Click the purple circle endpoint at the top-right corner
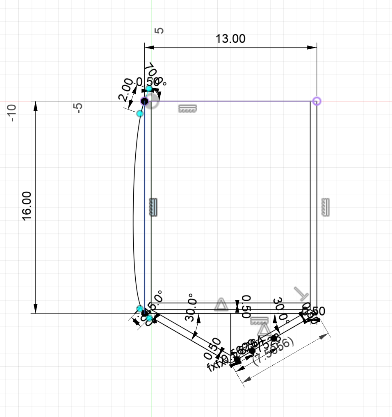 coord(317,101)
